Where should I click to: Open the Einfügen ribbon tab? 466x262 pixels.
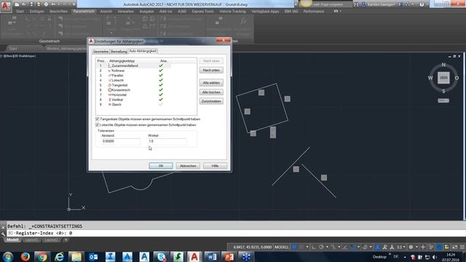(37, 12)
